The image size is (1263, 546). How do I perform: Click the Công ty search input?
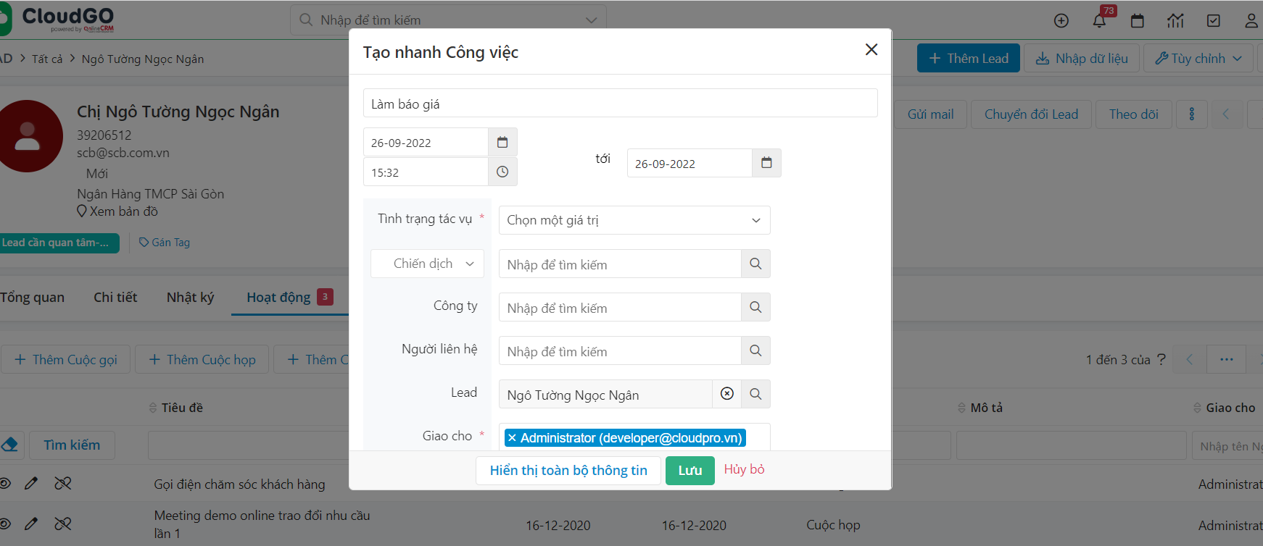pyautogui.click(x=620, y=307)
